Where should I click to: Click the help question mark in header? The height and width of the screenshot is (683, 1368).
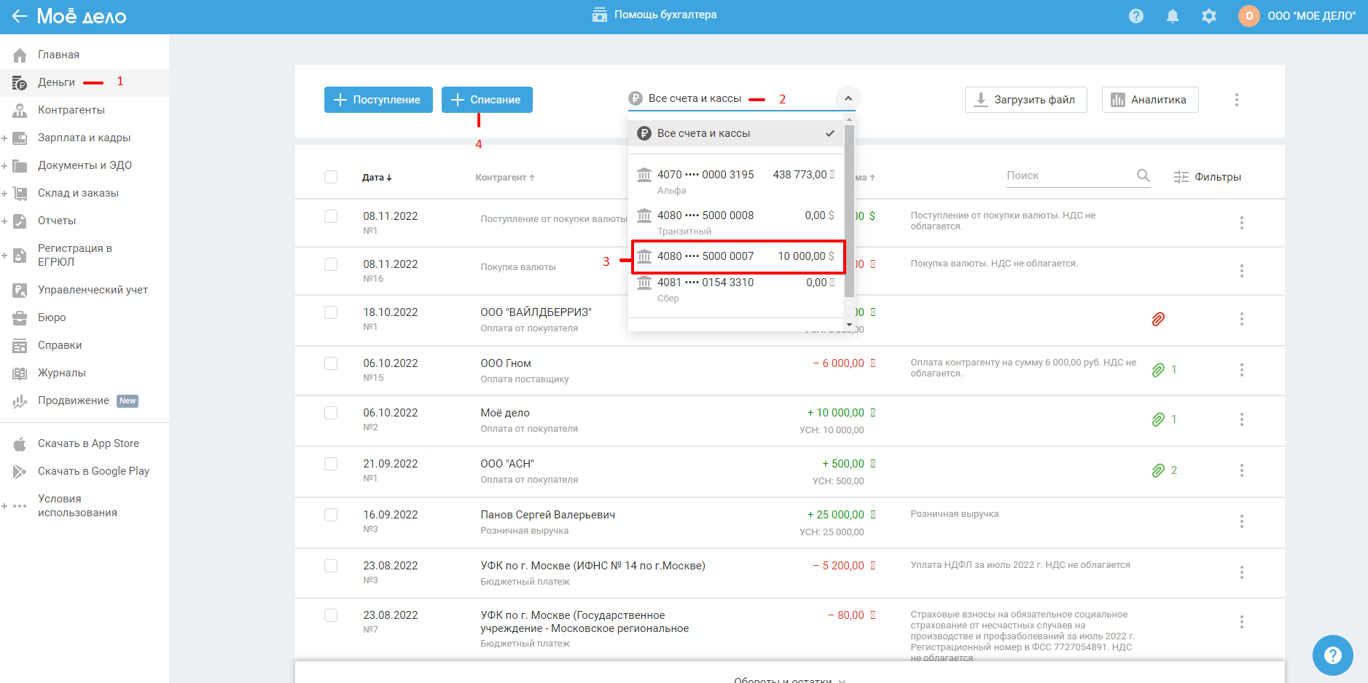pyautogui.click(x=1136, y=16)
